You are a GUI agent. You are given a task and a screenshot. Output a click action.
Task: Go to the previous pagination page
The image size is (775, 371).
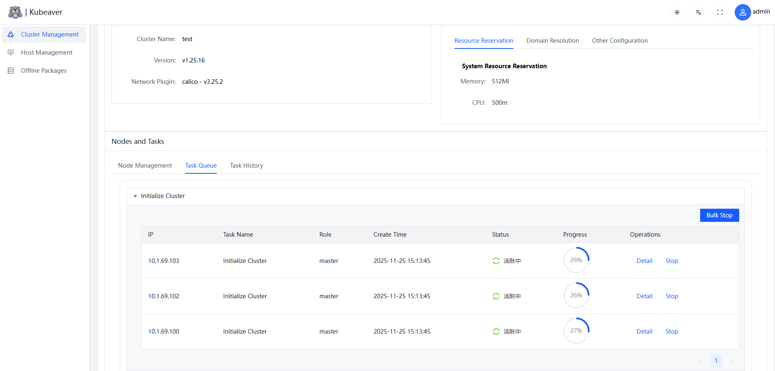(x=700, y=361)
